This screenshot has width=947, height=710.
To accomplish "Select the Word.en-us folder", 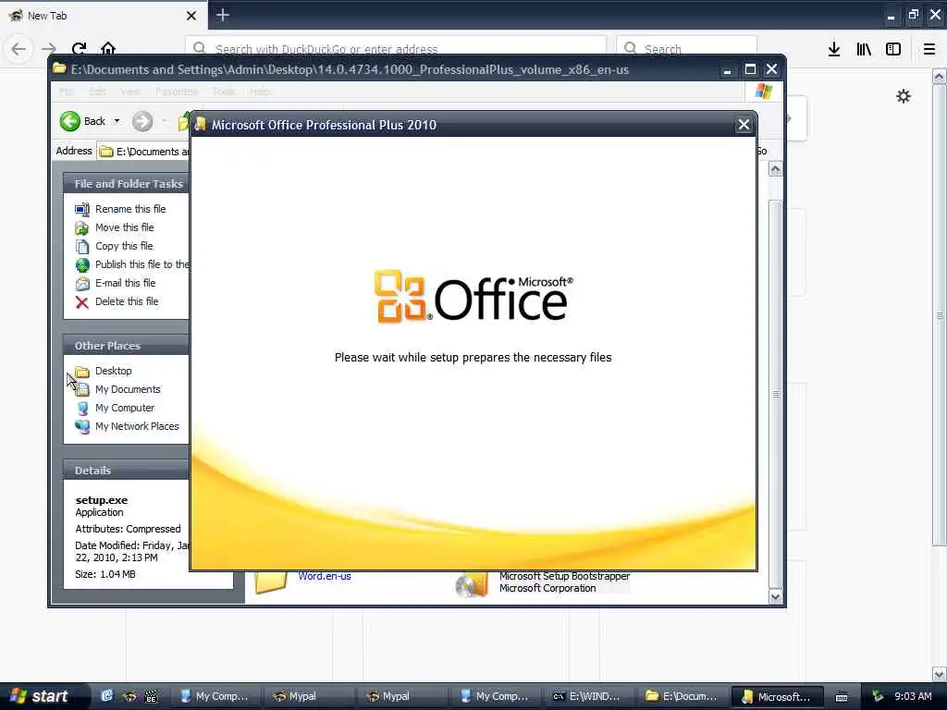I will point(325,576).
